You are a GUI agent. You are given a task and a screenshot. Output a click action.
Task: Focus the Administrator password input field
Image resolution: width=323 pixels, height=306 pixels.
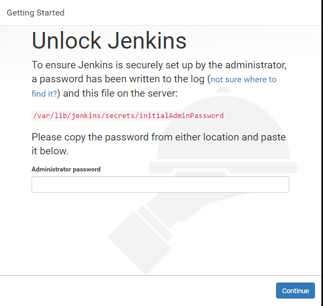[x=160, y=185]
